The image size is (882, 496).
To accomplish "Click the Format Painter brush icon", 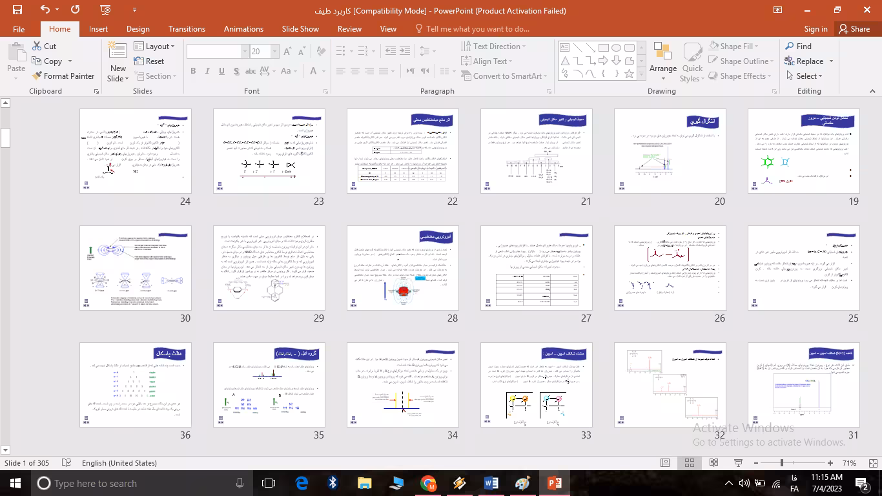I will coord(37,76).
